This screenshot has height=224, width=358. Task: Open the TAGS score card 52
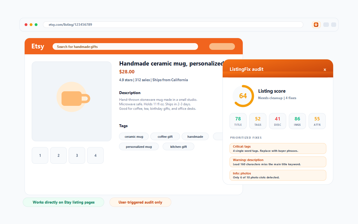(x=258, y=121)
